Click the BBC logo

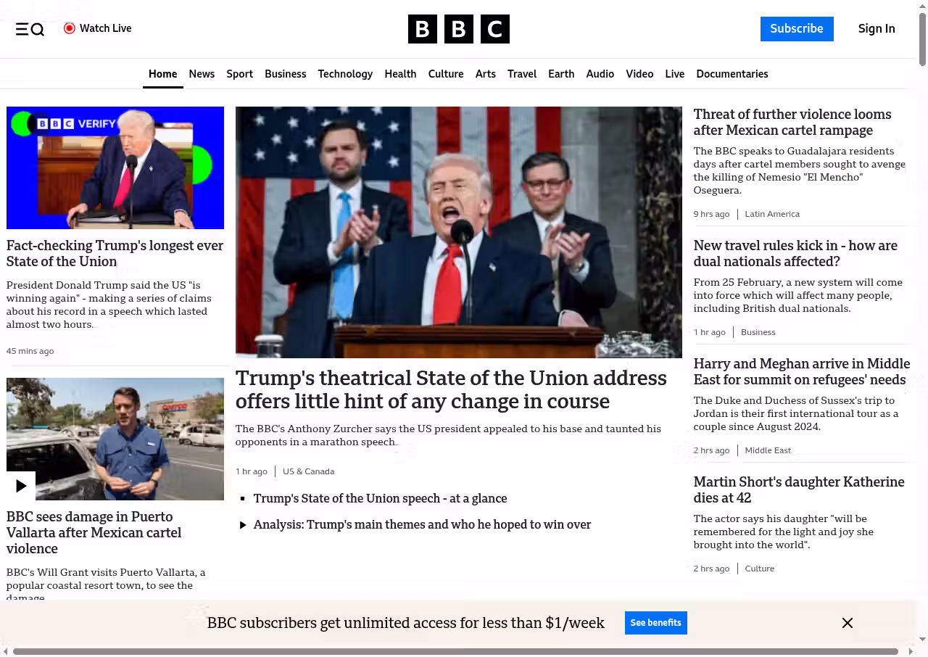(x=458, y=29)
